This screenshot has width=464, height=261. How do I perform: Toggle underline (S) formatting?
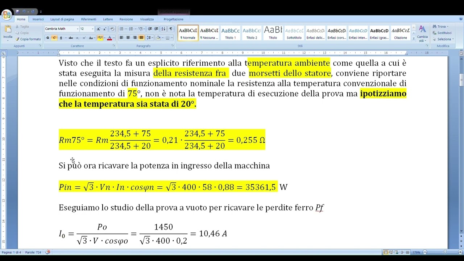[x=61, y=38]
